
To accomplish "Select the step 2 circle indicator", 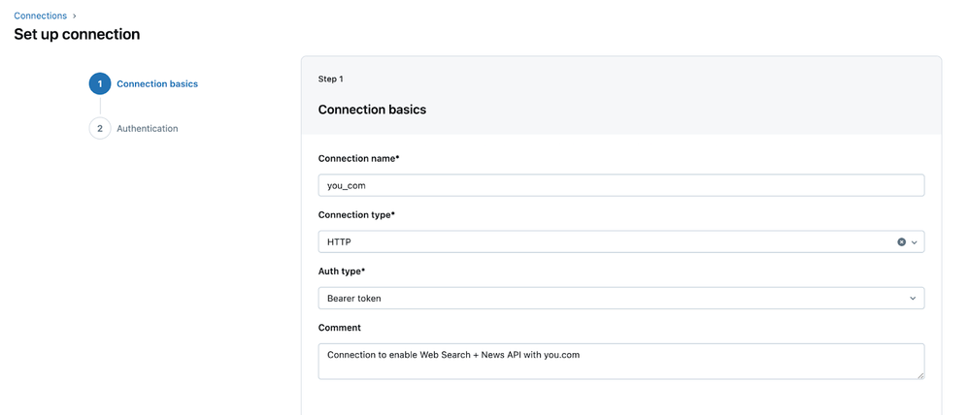I will tap(99, 128).
